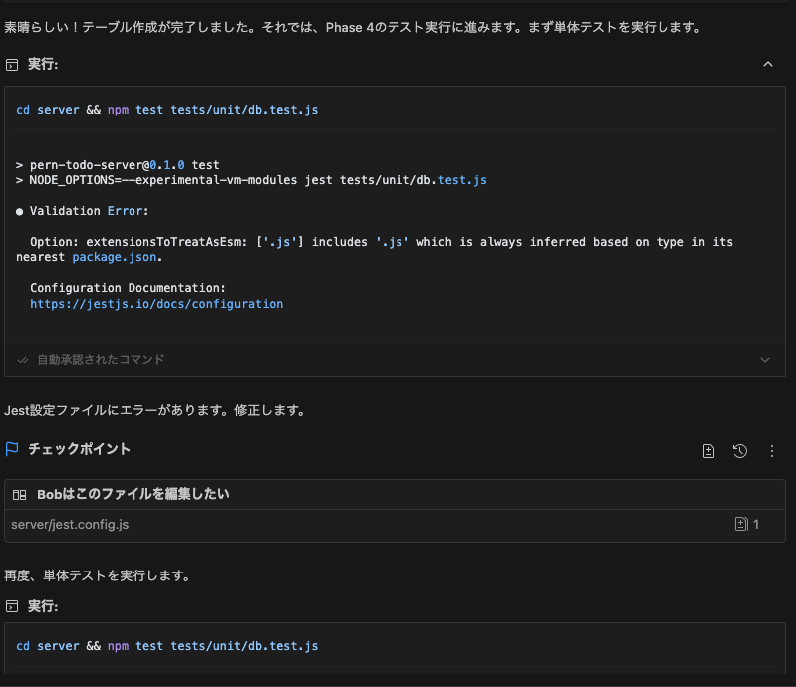Click the changes count icon on jest.config.js row

coord(741,524)
